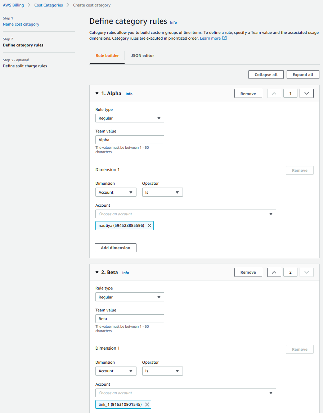Remove the Beta rule
The height and width of the screenshot is (413, 323).
point(248,273)
